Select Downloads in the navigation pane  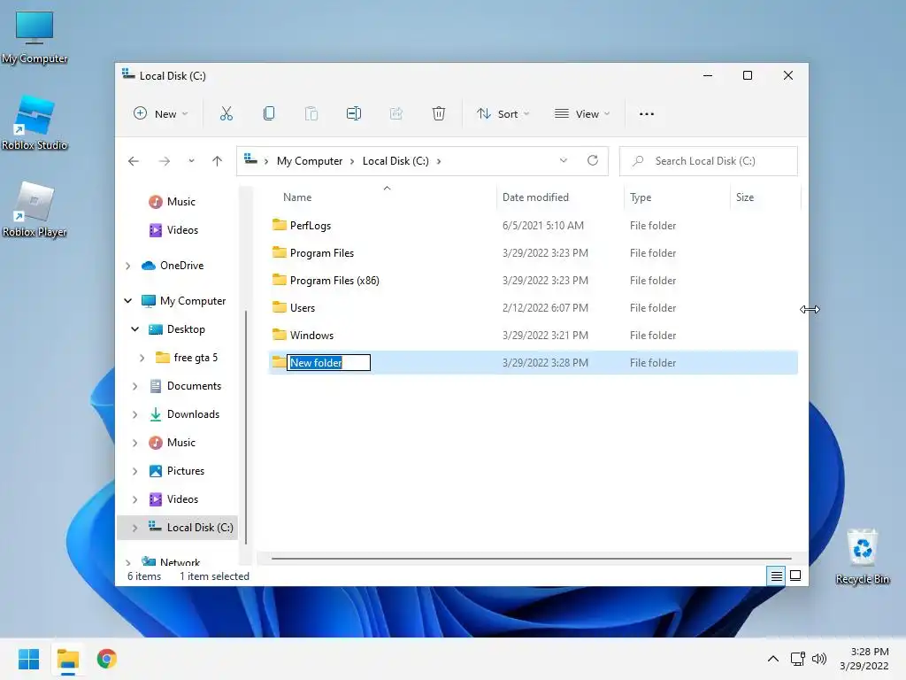click(193, 414)
